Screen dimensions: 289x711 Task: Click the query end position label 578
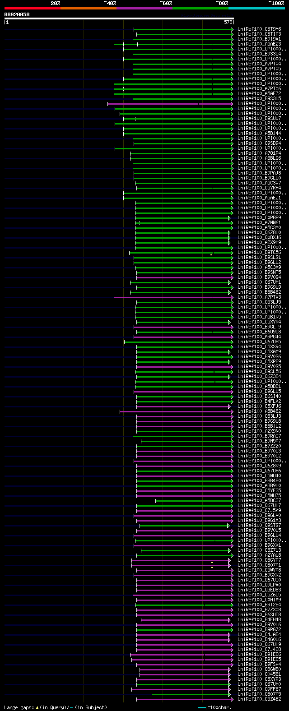(x=228, y=22)
